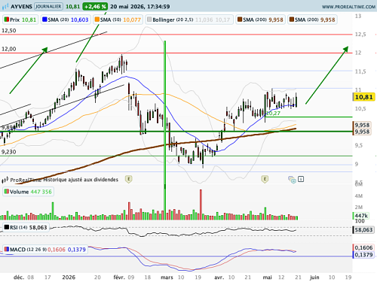
Task: Click the Prix red-green color swatch
Action: point(6,20)
